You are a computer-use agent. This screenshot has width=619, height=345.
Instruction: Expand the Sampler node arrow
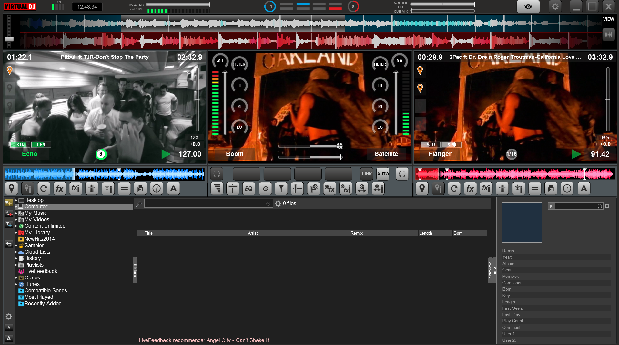[x=16, y=246]
